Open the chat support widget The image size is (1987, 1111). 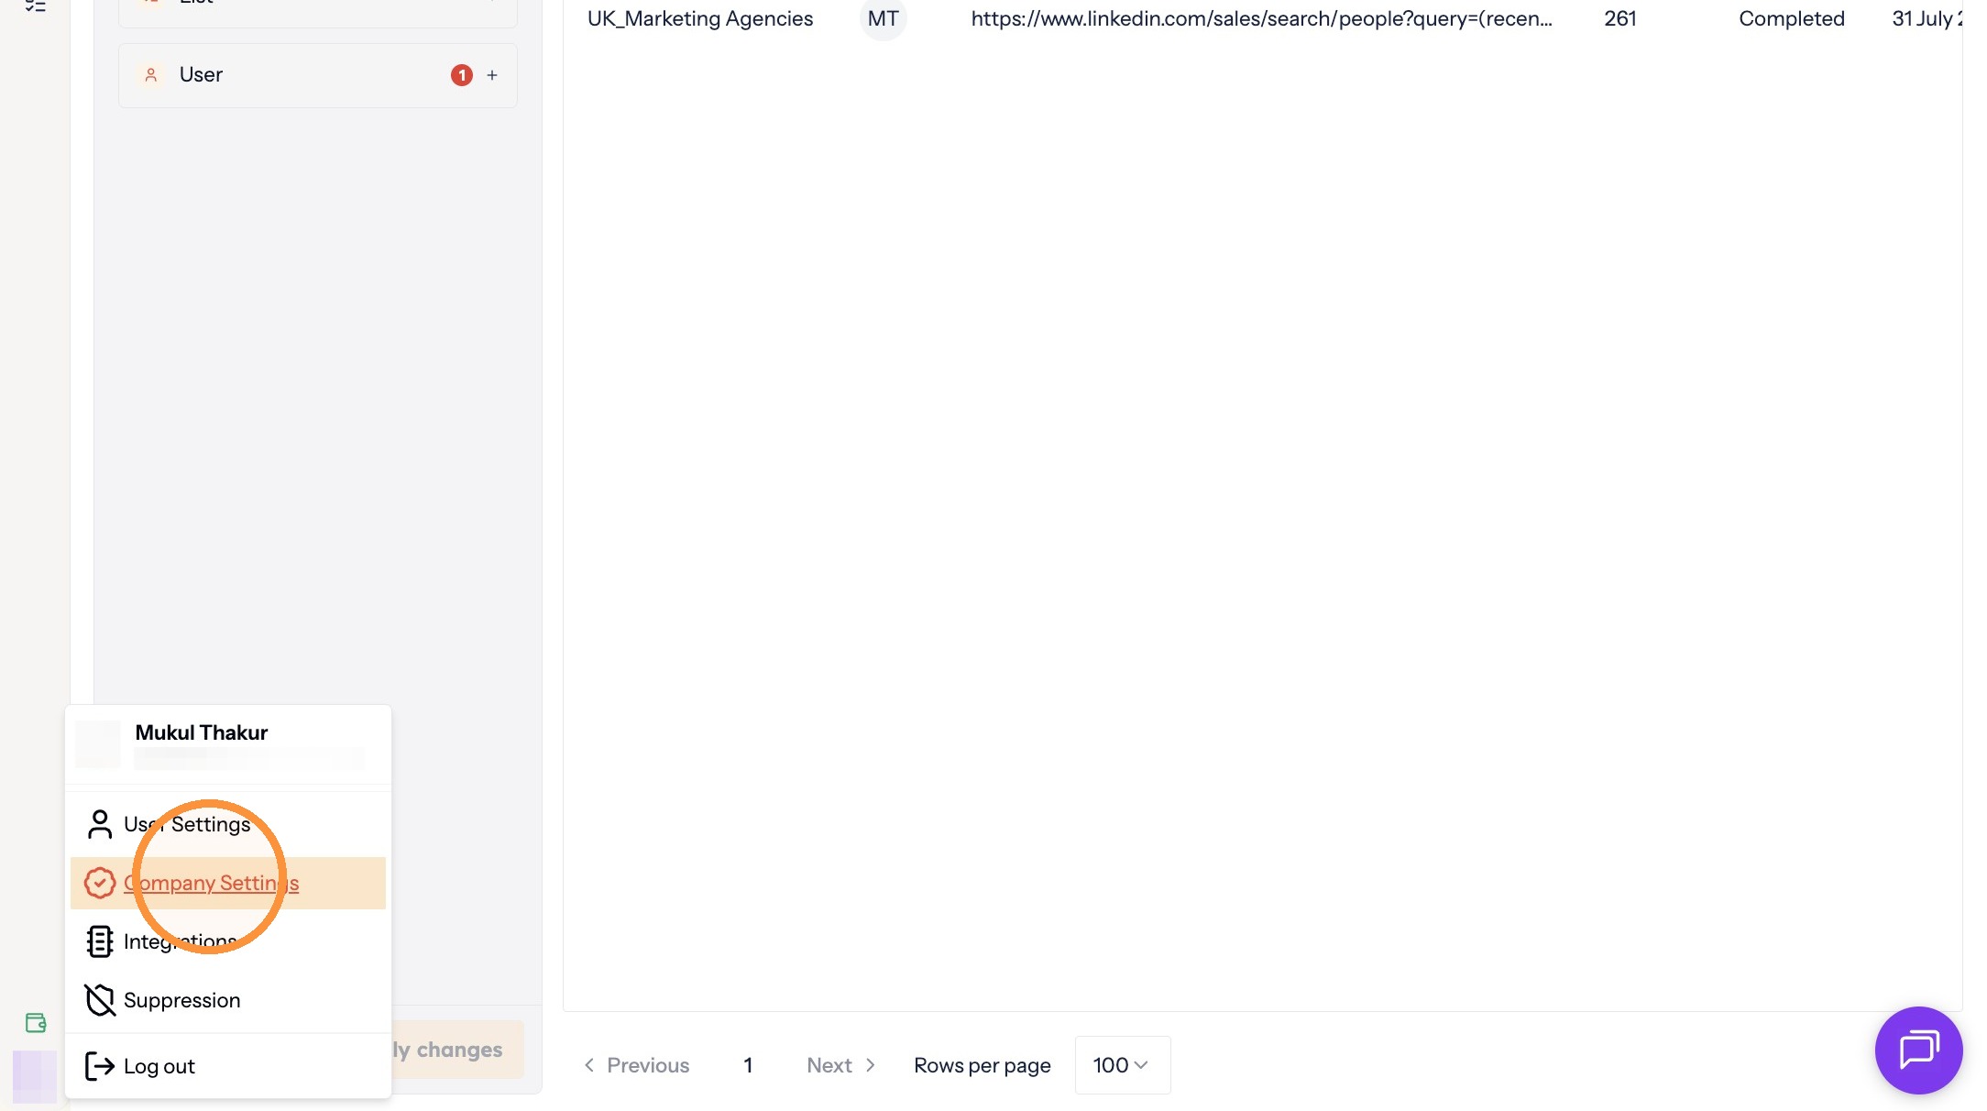1918,1050
